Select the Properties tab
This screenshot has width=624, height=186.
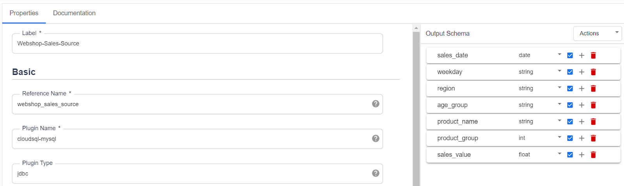point(24,13)
